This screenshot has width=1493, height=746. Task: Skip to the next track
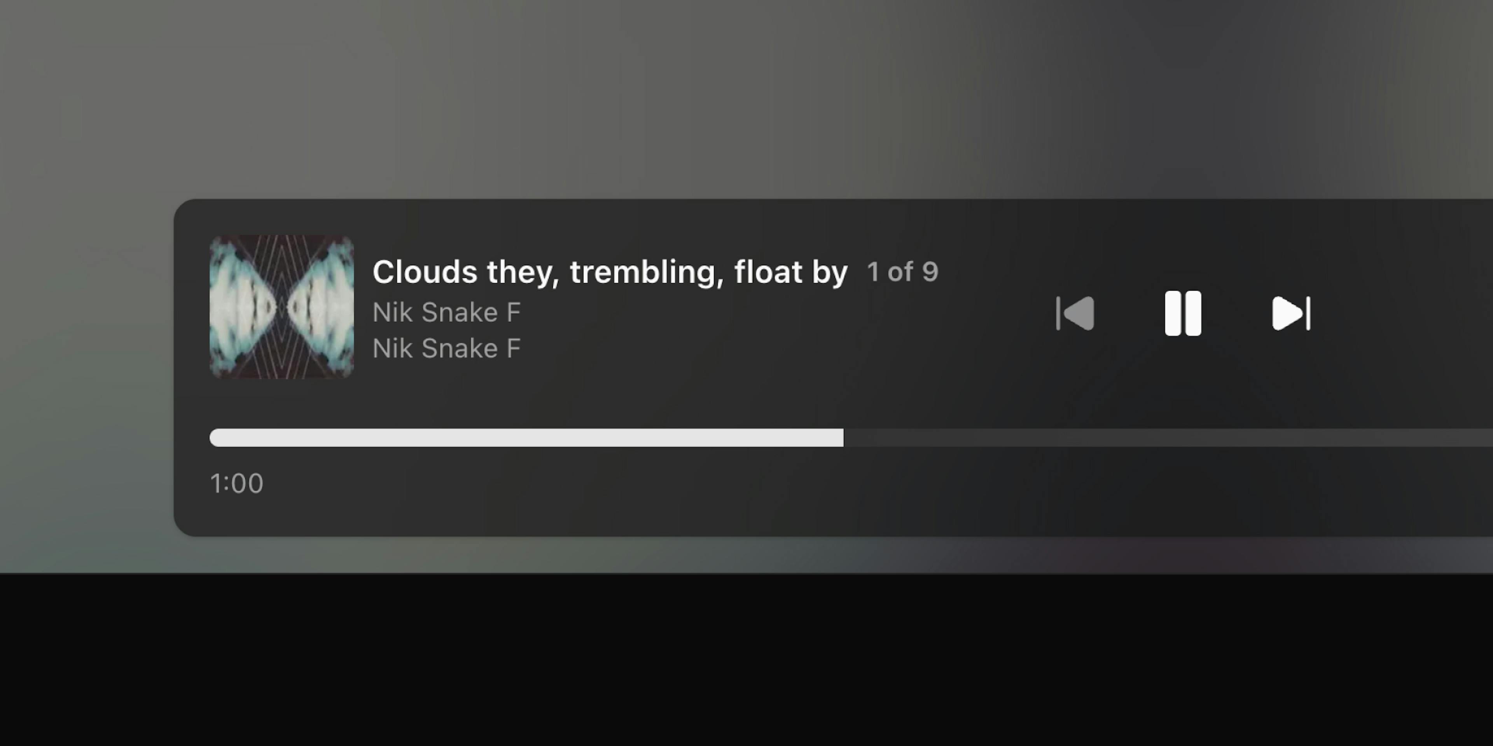(1291, 313)
